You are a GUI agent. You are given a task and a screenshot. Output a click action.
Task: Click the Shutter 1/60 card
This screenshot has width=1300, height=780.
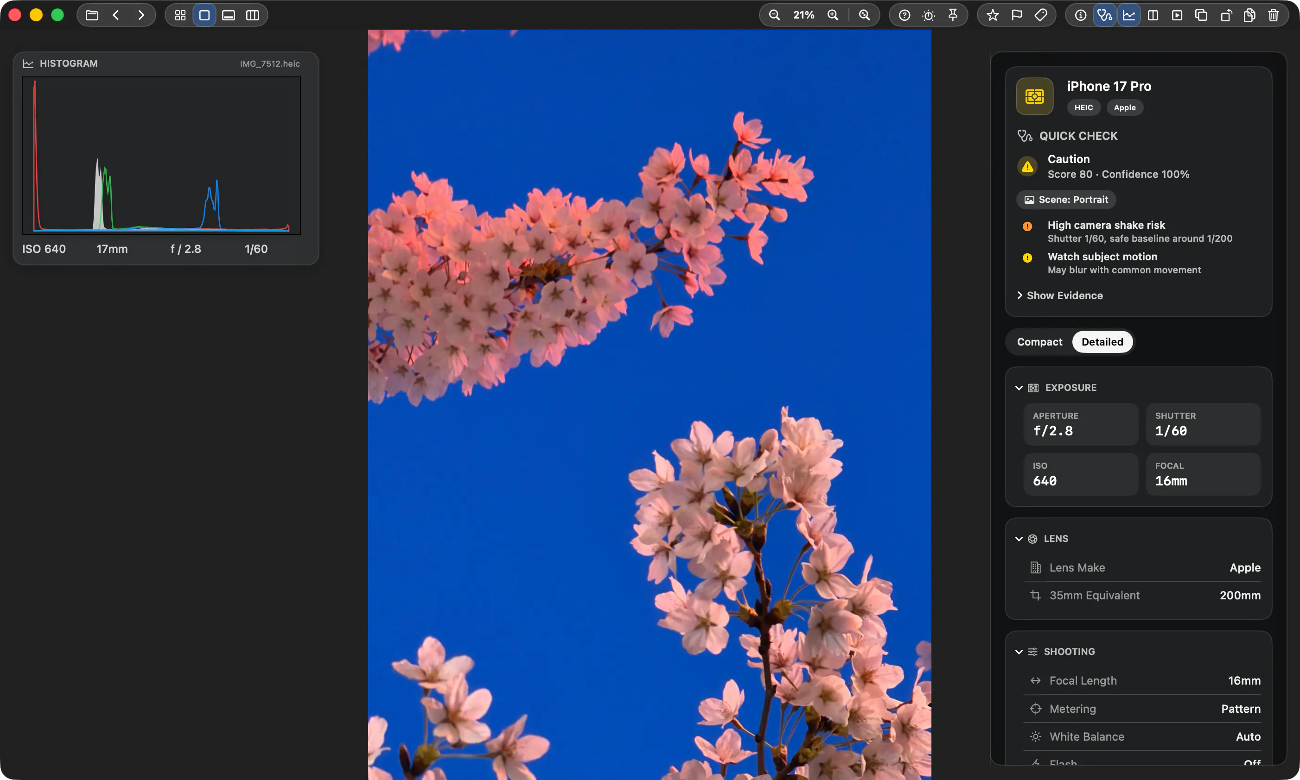coord(1203,424)
